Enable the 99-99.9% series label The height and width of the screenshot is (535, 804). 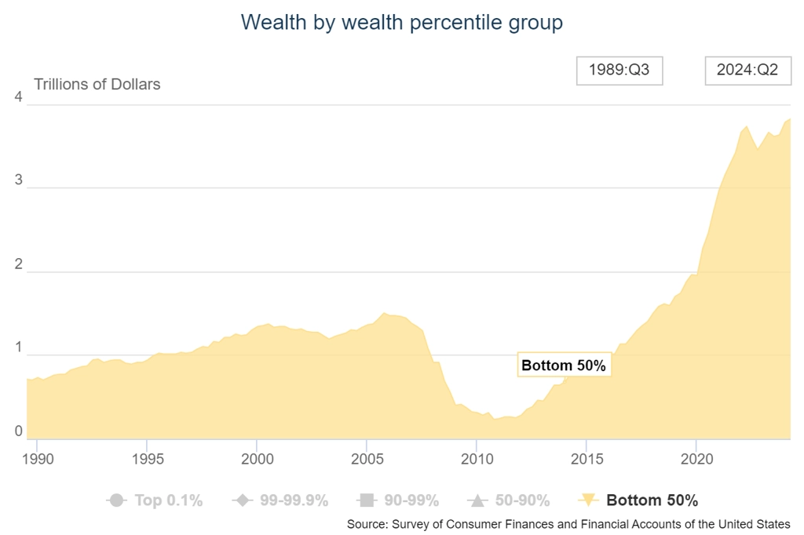click(x=294, y=500)
